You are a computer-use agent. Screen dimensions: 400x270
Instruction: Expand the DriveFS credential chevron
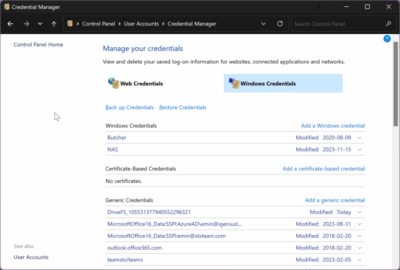coord(359,212)
